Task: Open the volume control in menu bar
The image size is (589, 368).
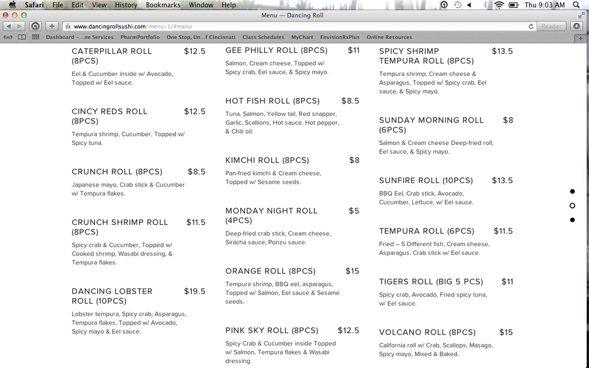Action: click(x=469, y=5)
